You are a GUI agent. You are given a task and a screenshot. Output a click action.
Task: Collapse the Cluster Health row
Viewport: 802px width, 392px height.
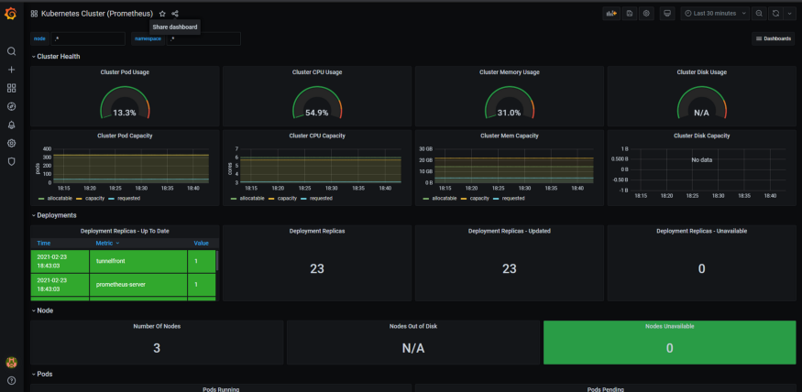[56, 56]
